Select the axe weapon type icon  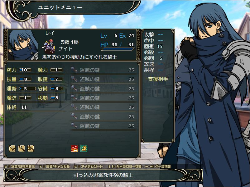[x=31, y=148]
